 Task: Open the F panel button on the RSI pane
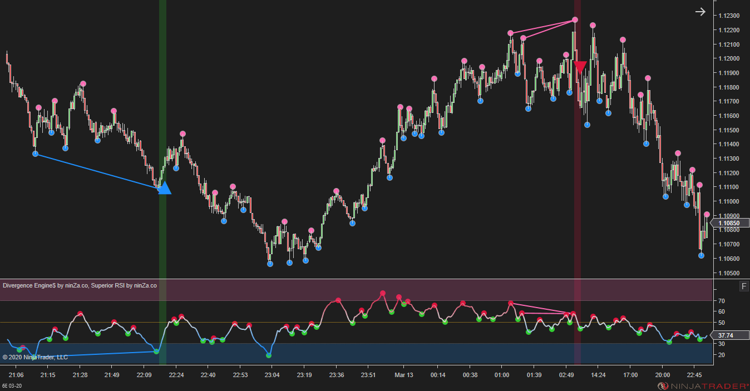coord(744,286)
